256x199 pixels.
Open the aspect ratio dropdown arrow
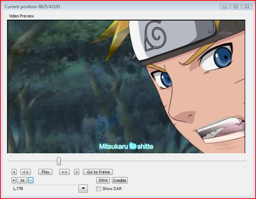(83, 189)
